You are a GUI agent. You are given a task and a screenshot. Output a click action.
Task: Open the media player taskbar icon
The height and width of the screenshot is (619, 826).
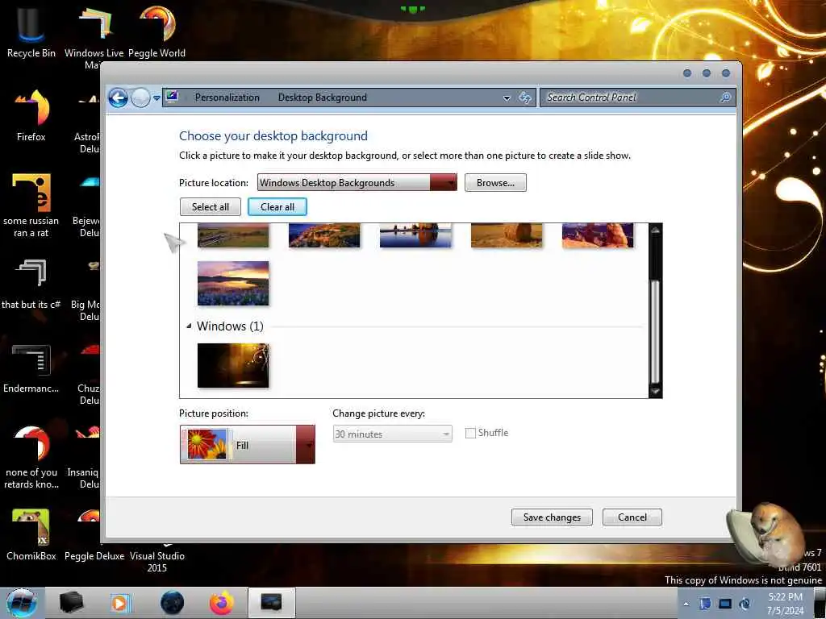tap(119, 603)
